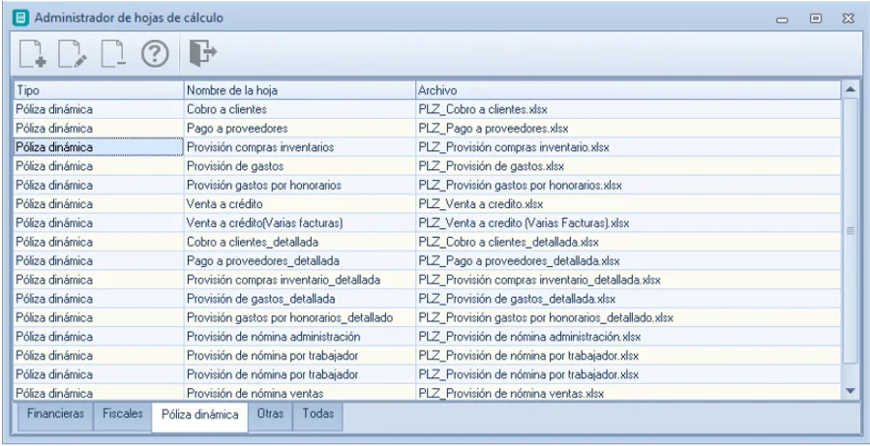Click Tipo cell in Provisión compras inventarios row
The image size is (870, 446).
click(x=98, y=147)
